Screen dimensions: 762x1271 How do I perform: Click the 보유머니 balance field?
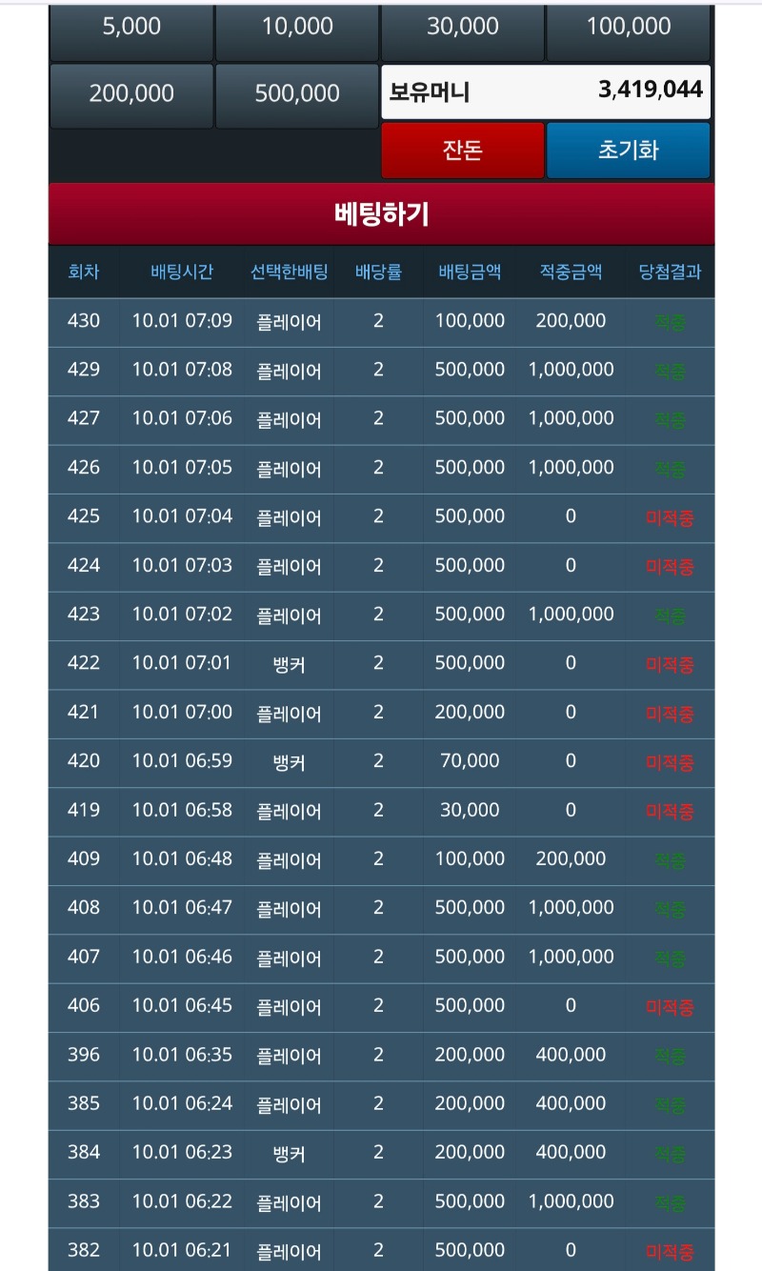(546, 91)
